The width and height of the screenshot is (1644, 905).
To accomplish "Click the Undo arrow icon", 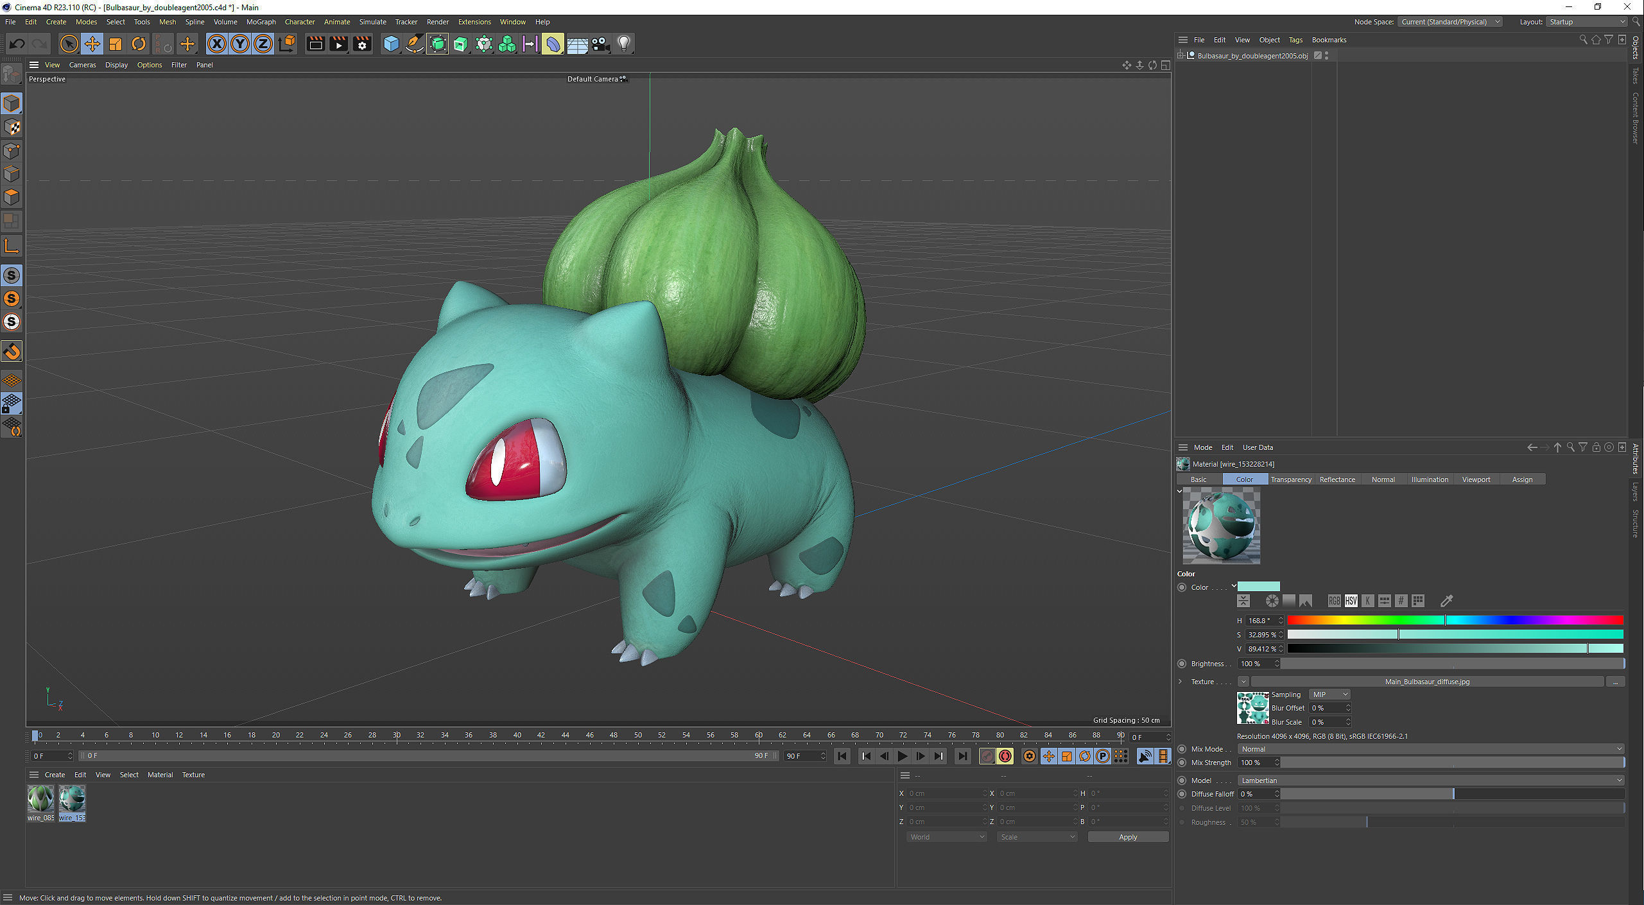I will tap(17, 44).
